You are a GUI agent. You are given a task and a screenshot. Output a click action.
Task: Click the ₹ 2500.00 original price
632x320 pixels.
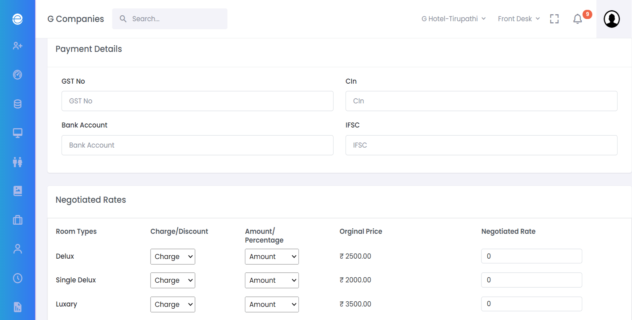[x=355, y=256]
